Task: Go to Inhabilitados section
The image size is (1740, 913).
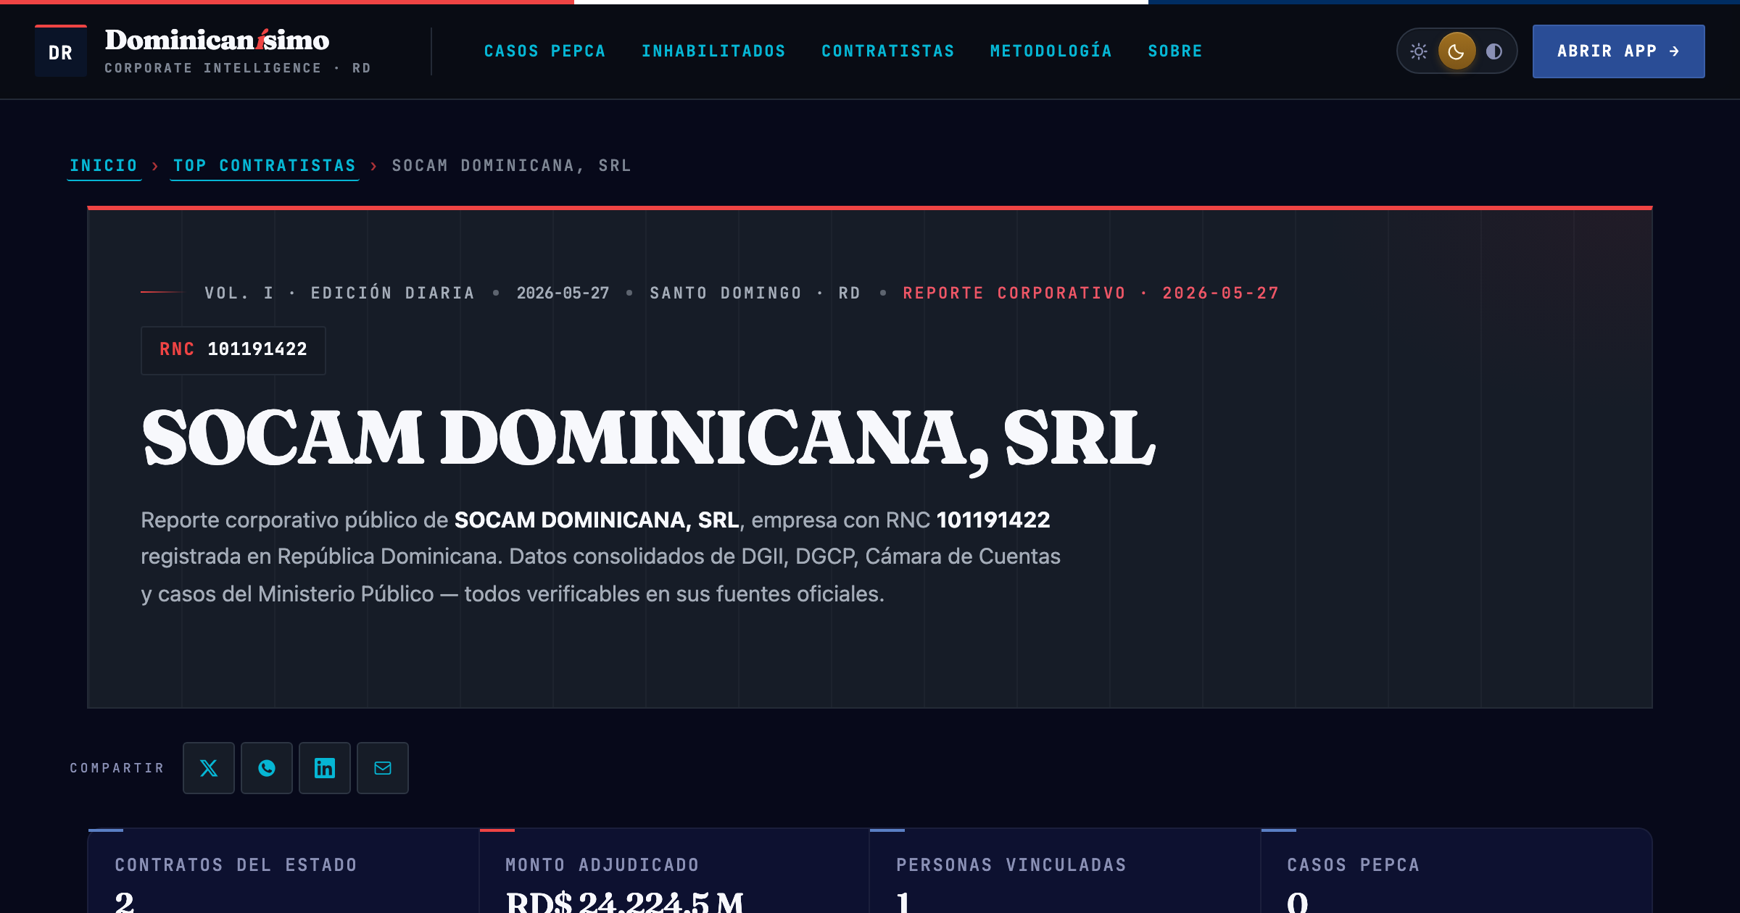Action: tap(713, 51)
